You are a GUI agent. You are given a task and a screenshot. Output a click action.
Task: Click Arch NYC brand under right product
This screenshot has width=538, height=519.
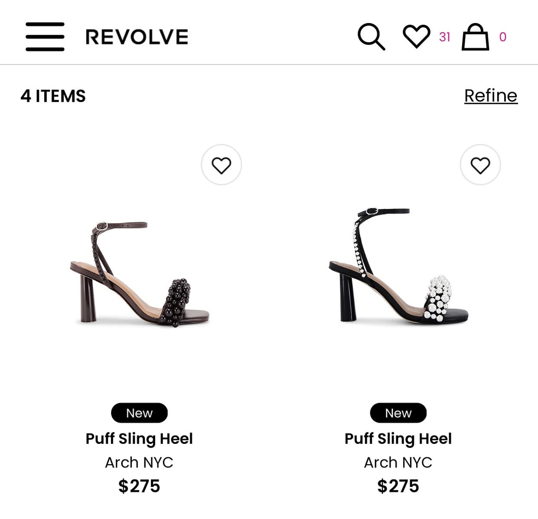click(x=398, y=463)
